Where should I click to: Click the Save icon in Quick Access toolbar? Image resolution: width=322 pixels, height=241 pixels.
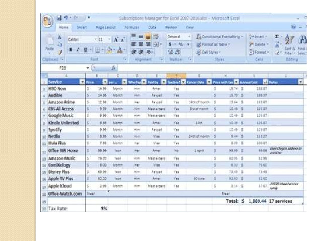point(59,18)
